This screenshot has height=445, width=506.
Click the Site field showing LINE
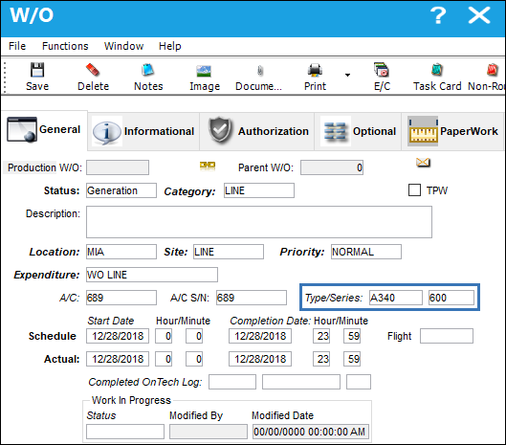[x=229, y=252]
